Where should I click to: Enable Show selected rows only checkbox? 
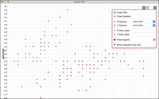(x=154, y=45)
